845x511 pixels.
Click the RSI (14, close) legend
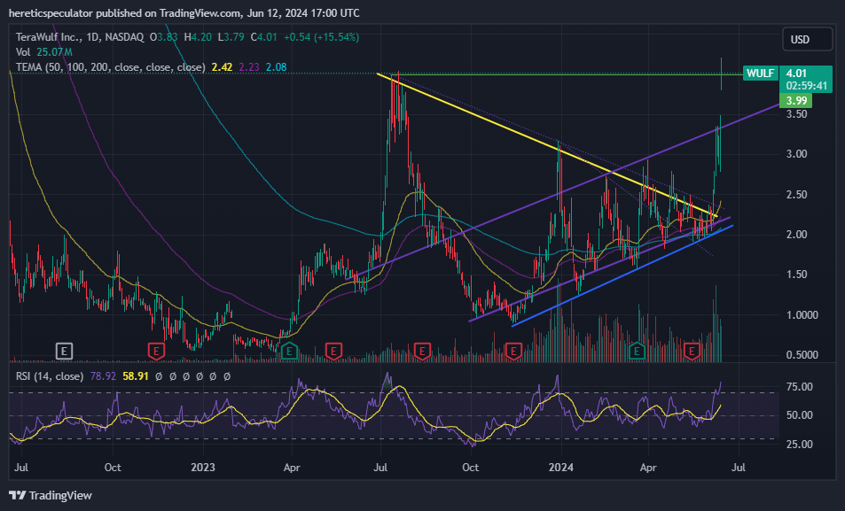tap(50, 376)
